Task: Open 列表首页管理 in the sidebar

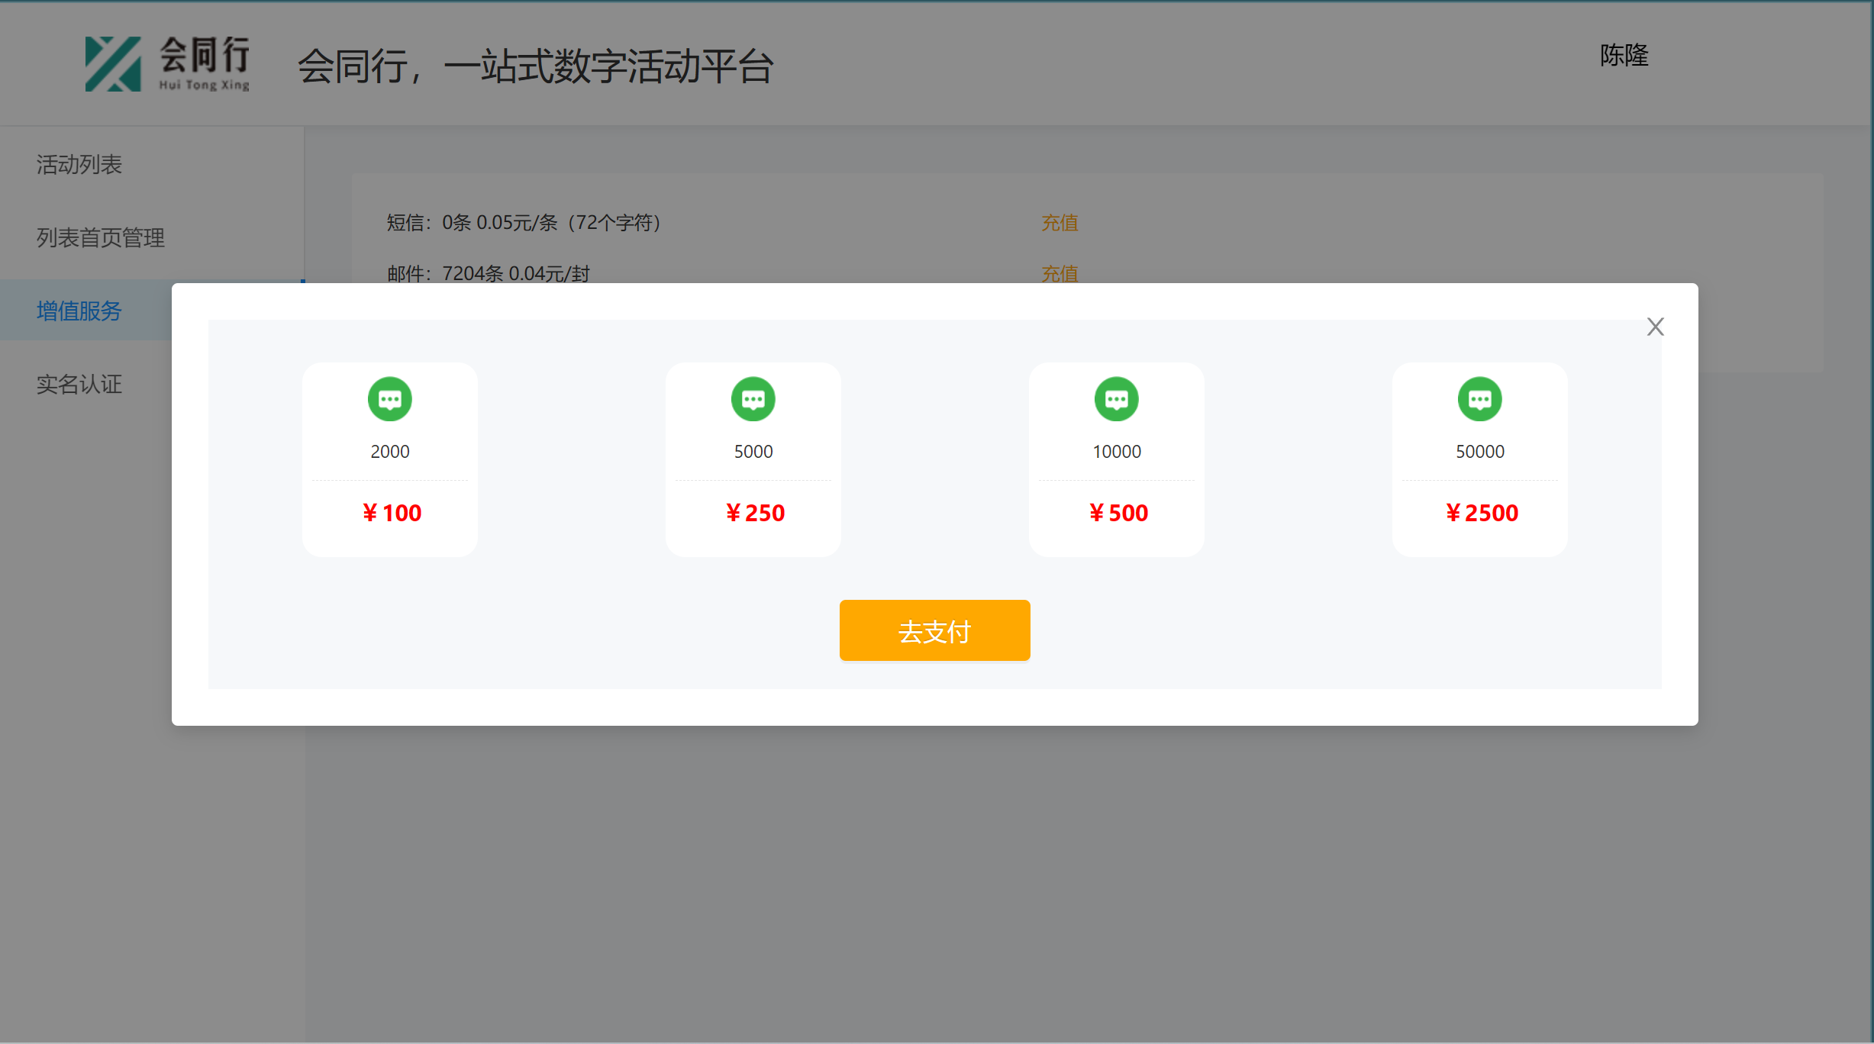Action: pyautogui.click(x=101, y=237)
